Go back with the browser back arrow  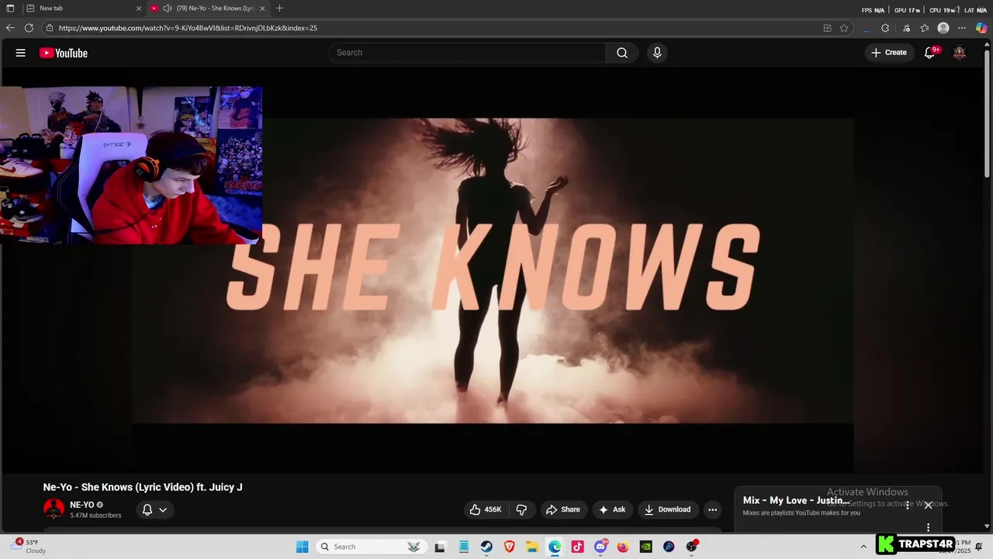(10, 28)
